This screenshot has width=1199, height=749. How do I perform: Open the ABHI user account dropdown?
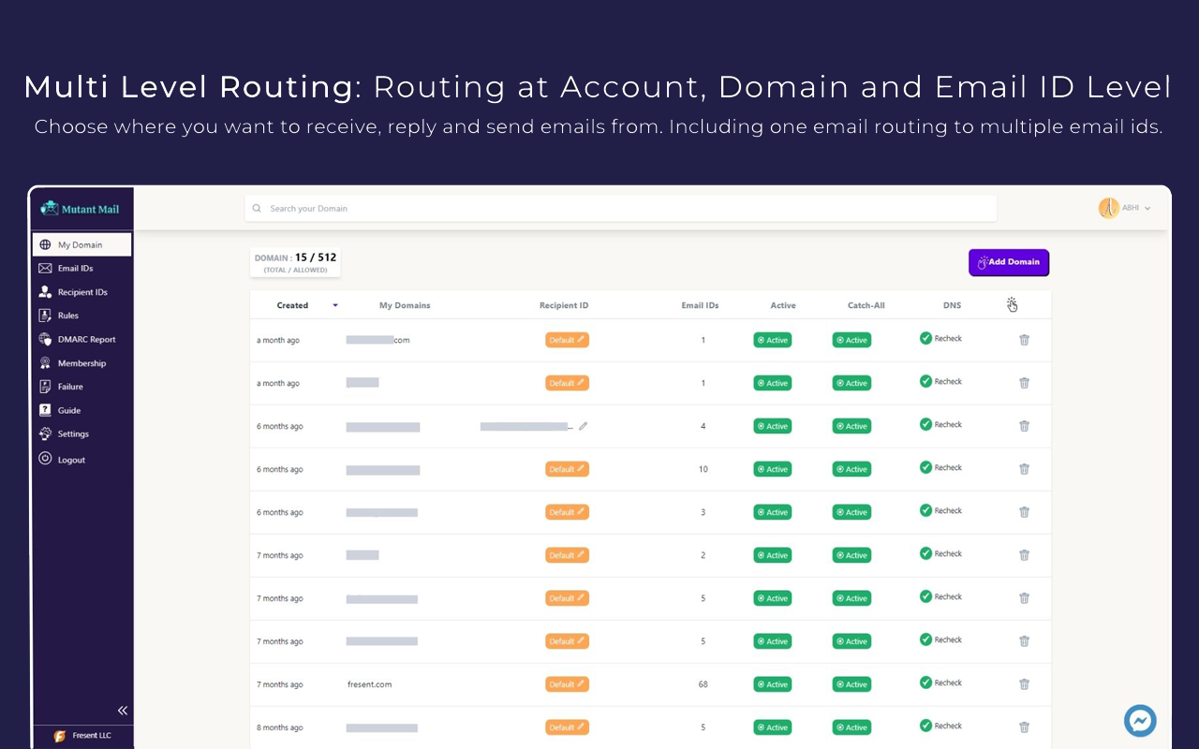pyautogui.click(x=1125, y=208)
